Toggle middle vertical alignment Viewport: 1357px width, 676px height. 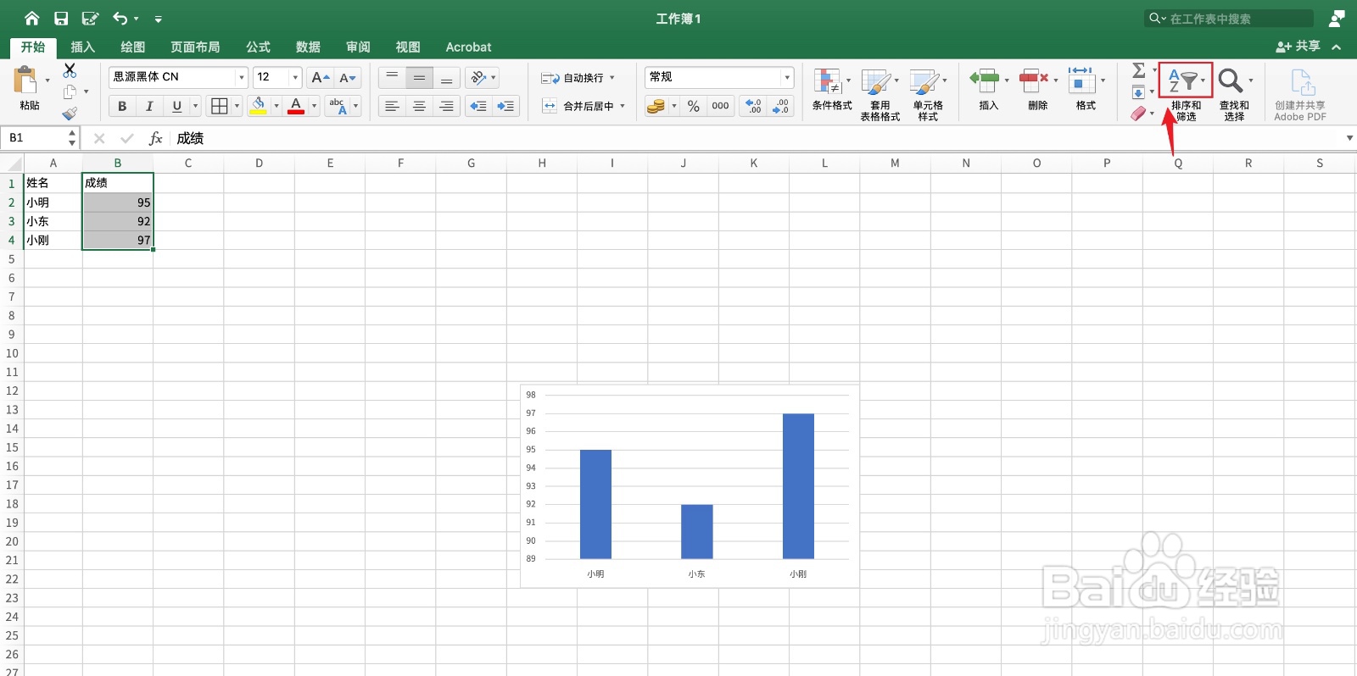coord(419,77)
